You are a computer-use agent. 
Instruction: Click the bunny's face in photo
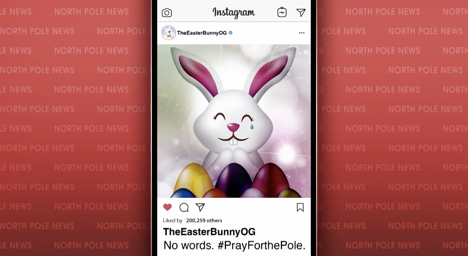tap(233, 126)
